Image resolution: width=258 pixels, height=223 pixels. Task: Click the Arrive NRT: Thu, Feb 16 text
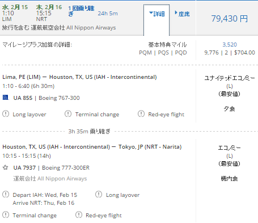coord(44,203)
